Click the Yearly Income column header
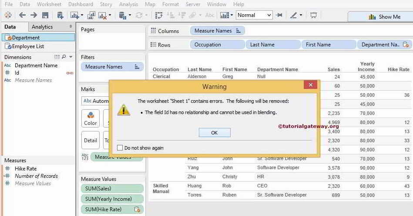Image resolution: width=413 pixels, height=216 pixels. pos(366,67)
